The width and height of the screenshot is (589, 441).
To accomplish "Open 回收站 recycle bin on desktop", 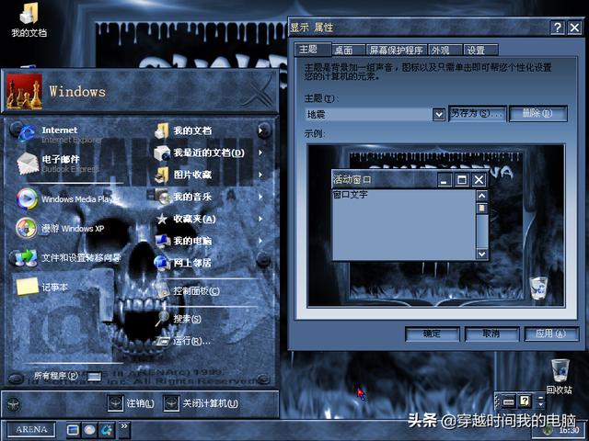I will (560, 377).
